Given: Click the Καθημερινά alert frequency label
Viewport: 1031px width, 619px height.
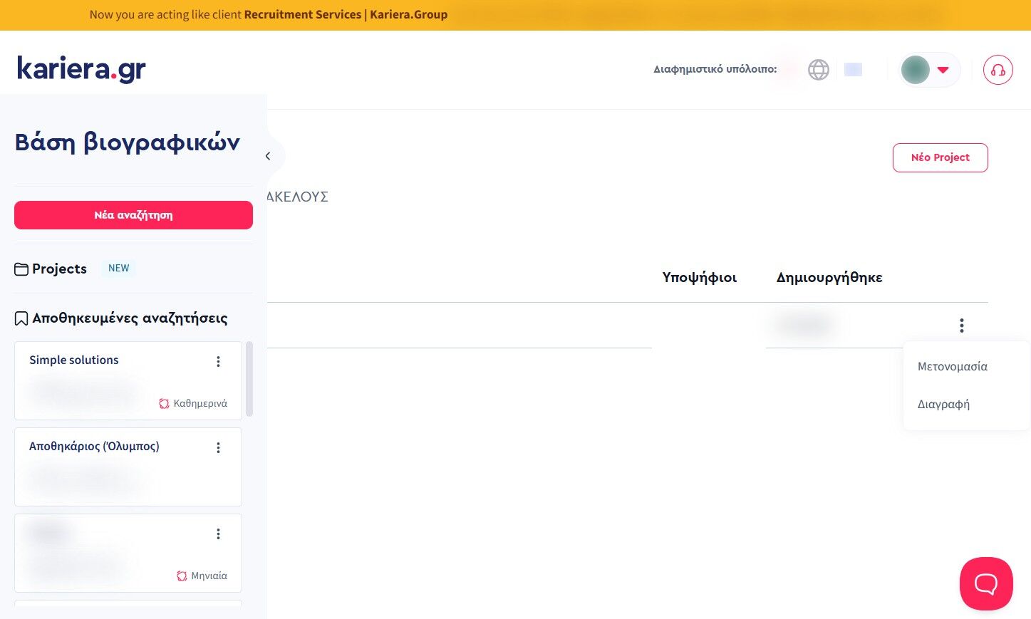Looking at the screenshot, I should click(200, 403).
